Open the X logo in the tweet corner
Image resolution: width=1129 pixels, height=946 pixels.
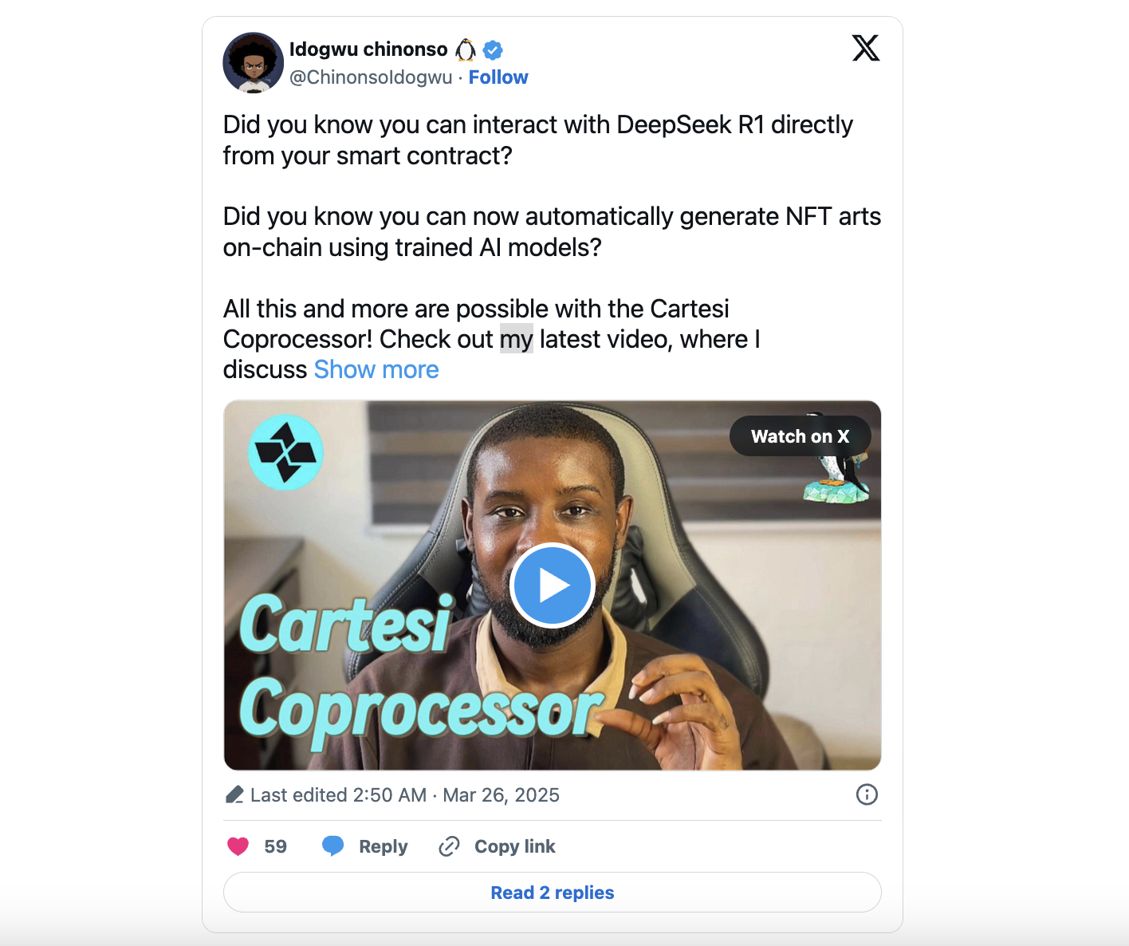coord(866,48)
